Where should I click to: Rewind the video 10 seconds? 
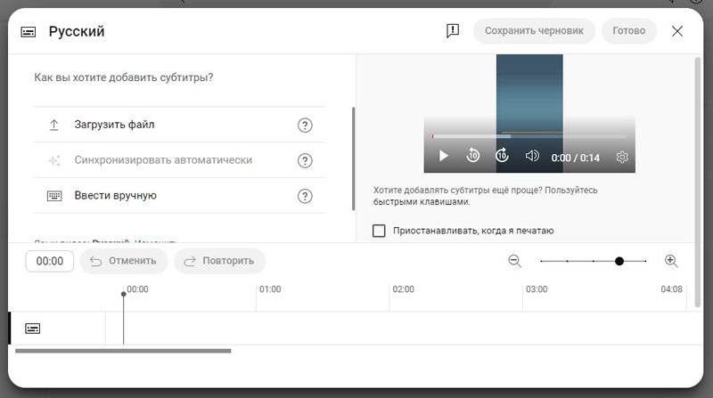(x=473, y=156)
